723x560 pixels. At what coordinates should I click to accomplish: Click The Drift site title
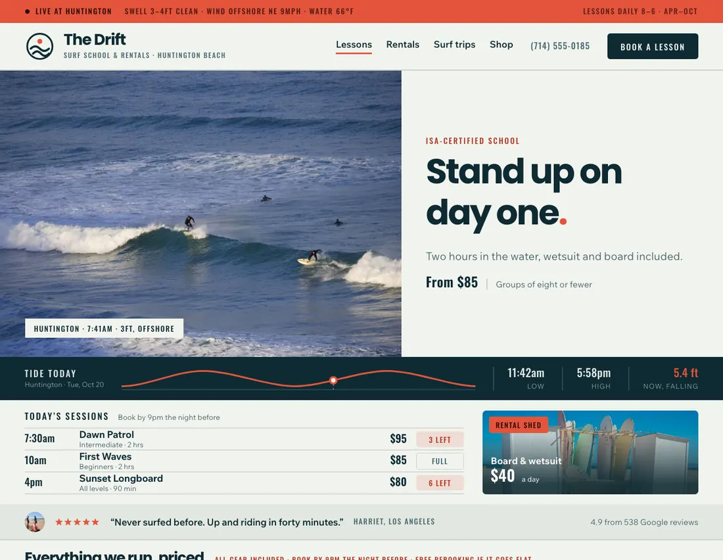pos(95,39)
